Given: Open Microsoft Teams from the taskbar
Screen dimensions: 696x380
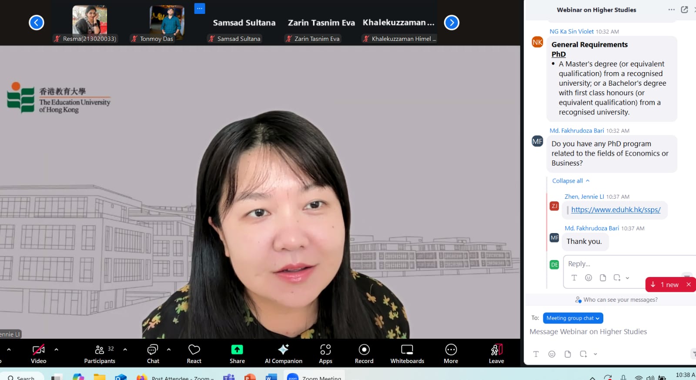Looking at the screenshot, I should point(229,377).
